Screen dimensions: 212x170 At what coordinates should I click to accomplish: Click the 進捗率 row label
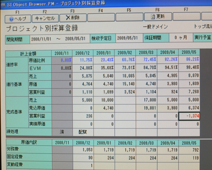coord(17,65)
